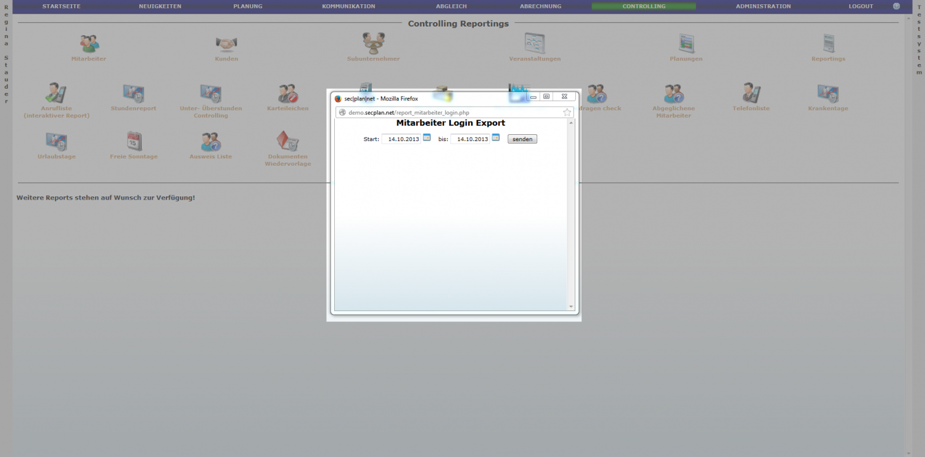Viewport: 925px width, 457px height.
Task: Open the Administration menu
Action: point(763,6)
